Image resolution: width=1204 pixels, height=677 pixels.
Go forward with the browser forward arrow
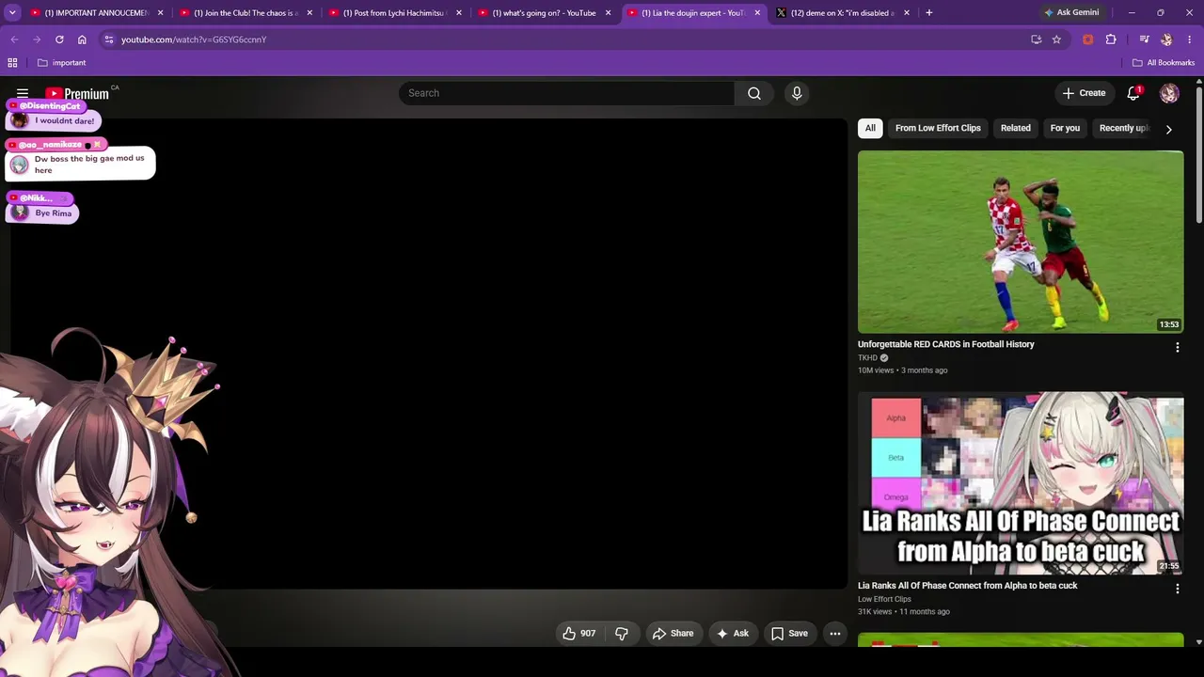pos(37,39)
